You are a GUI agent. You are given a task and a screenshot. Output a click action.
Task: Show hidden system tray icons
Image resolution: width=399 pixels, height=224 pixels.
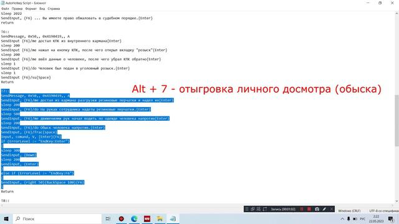pos(342,218)
